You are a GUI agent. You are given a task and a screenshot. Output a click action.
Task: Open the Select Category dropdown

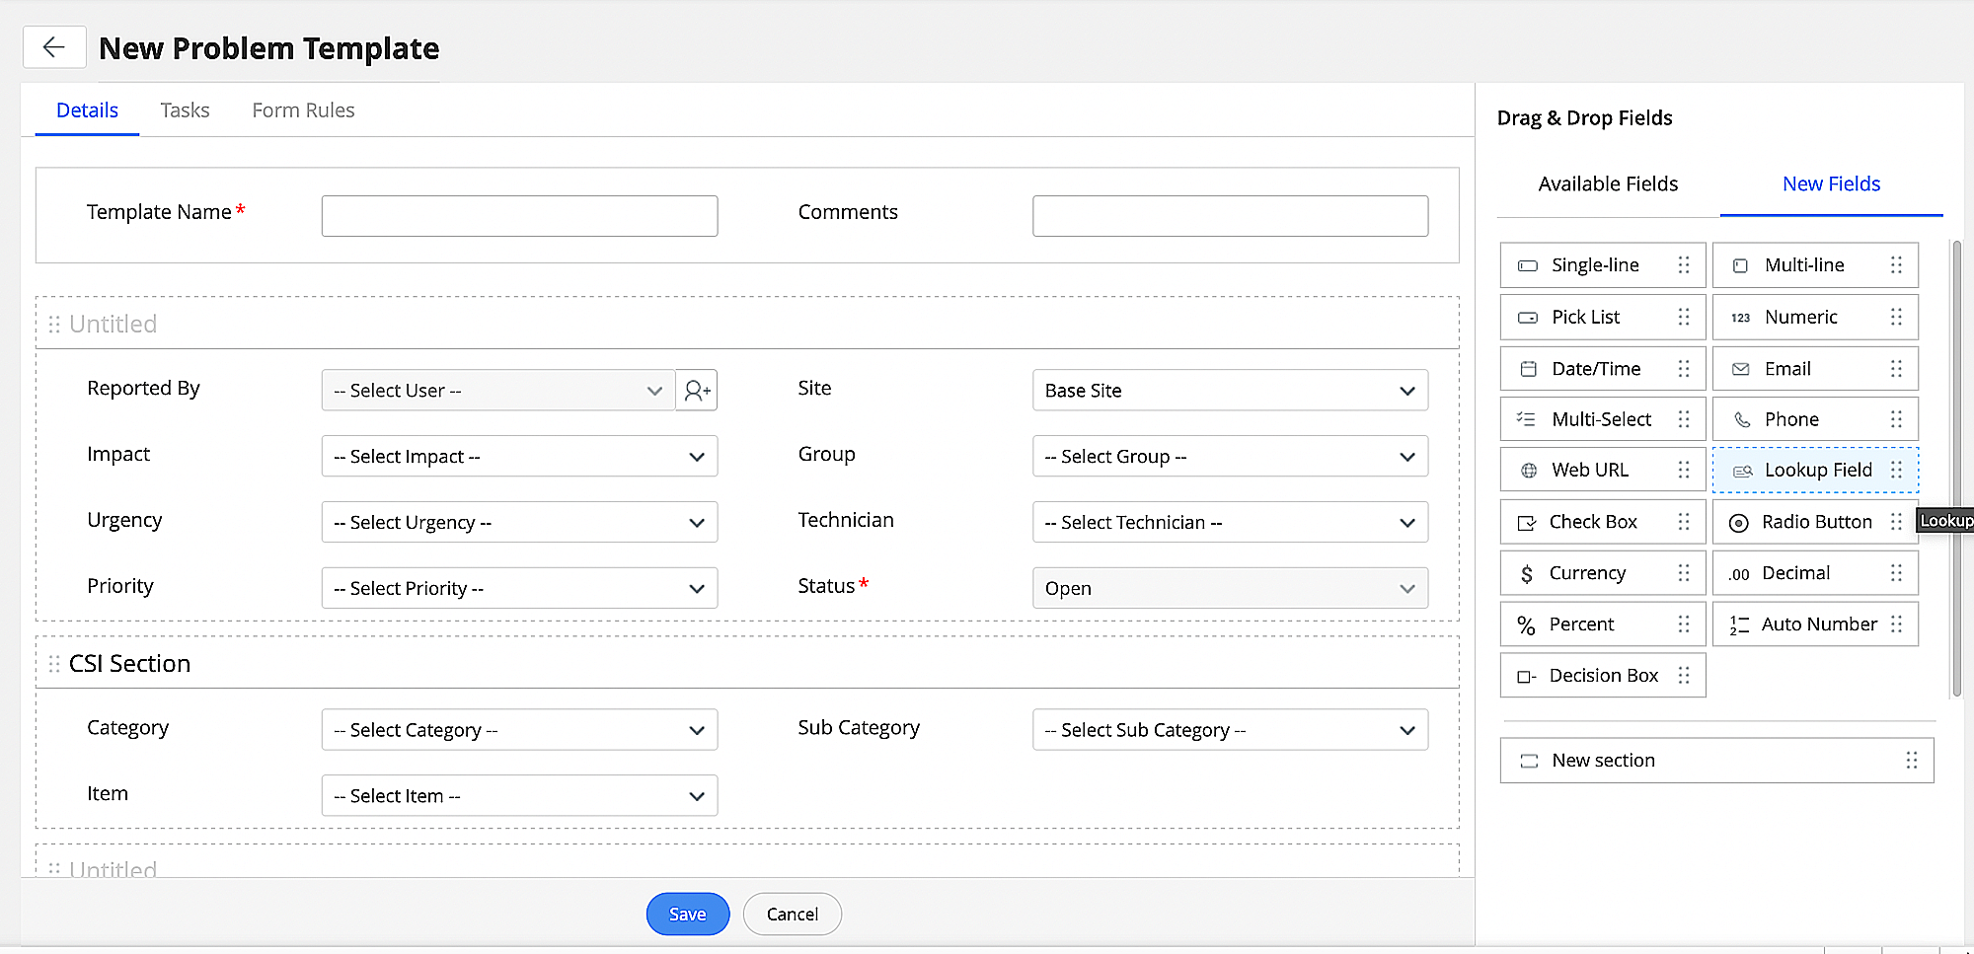point(519,730)
